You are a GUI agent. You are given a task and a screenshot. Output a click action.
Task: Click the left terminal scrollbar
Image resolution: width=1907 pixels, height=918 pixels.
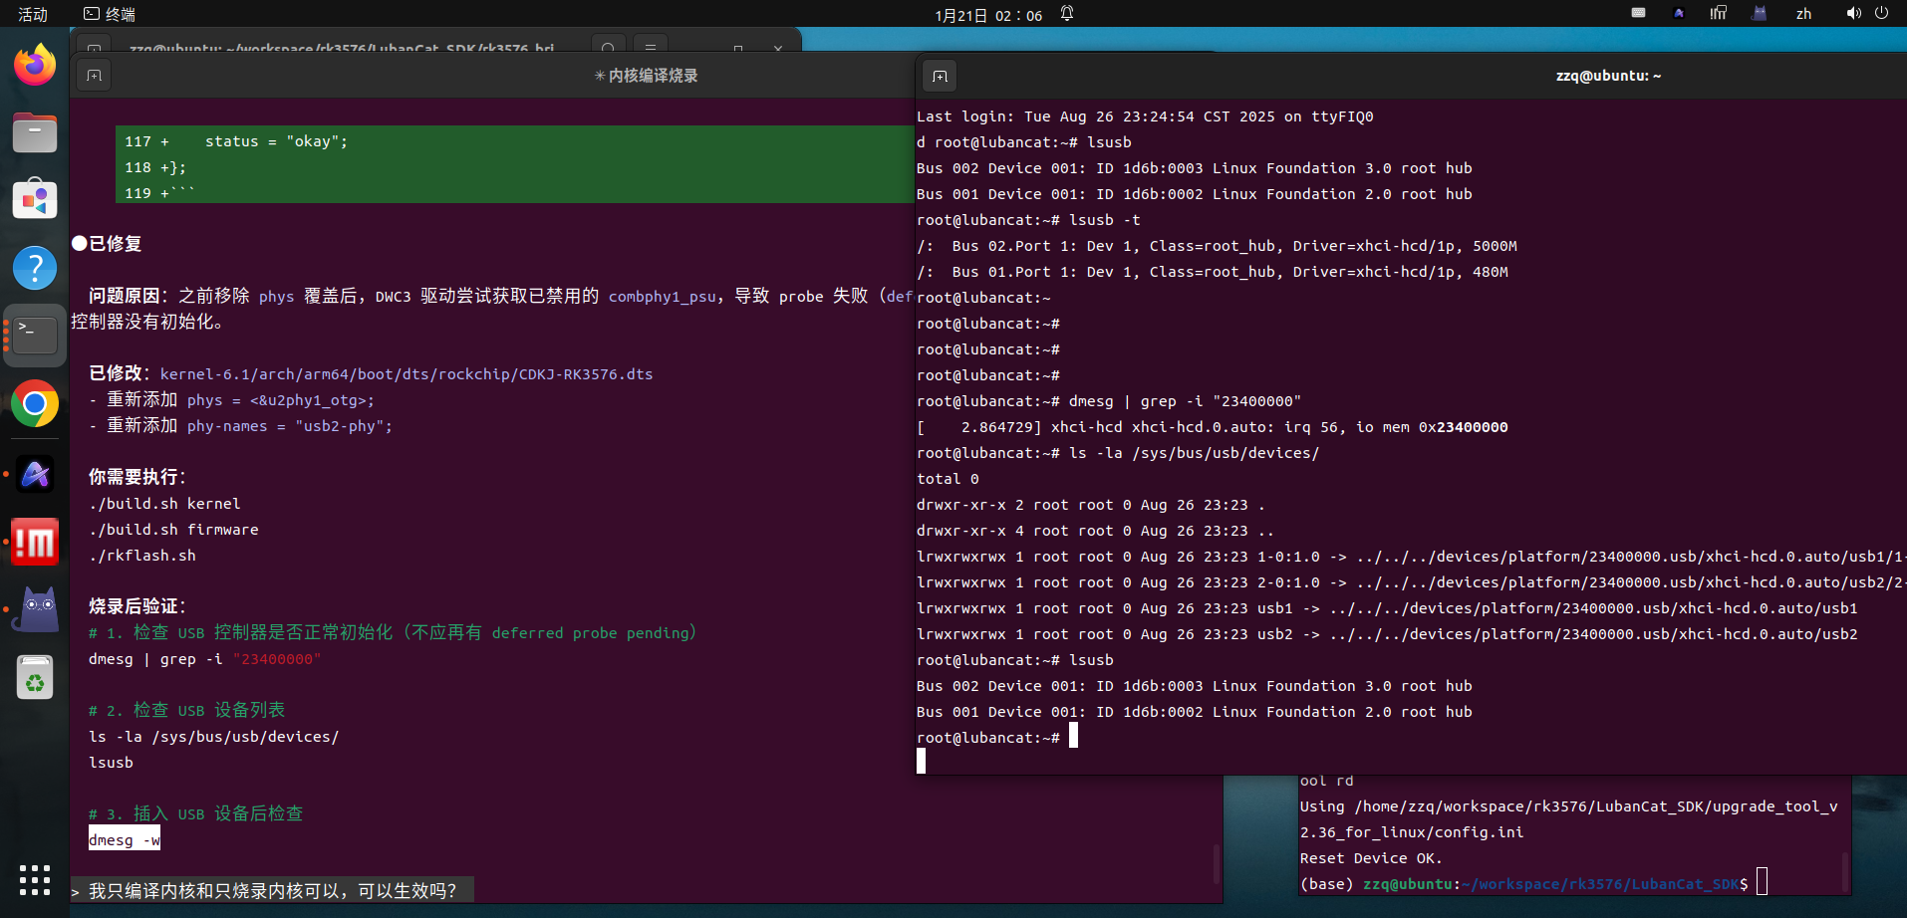1217,864
